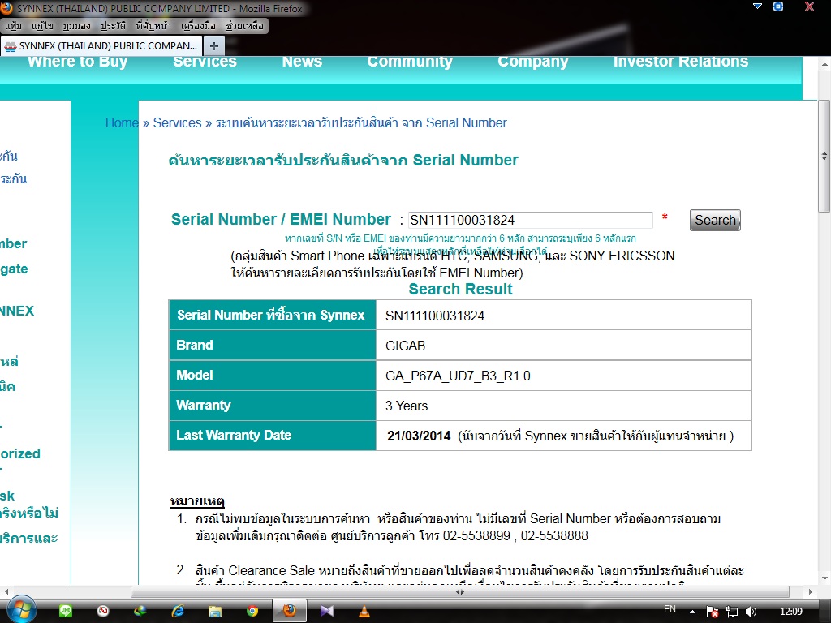Click Last Warranty Date header cell
Viewport: 831px width, 623px height.
coord(273,436)
